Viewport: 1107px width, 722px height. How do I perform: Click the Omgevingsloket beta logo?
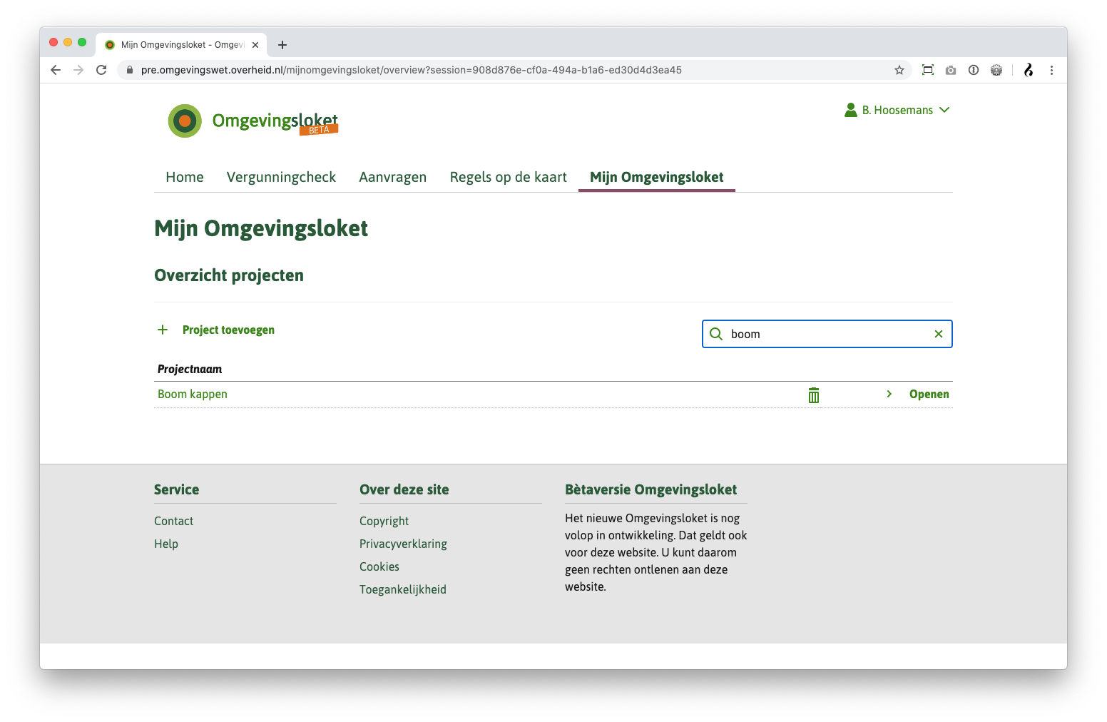tap(253, 121)
